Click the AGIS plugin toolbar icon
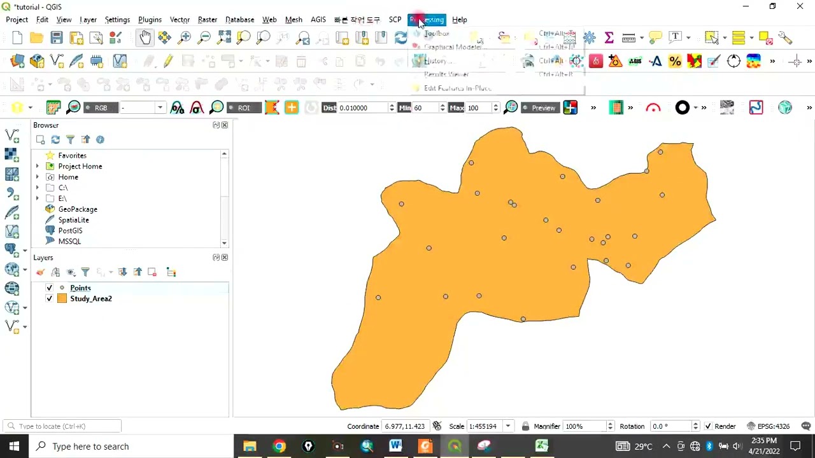The width and height of the screenshot is (815, 458). coord(635,62)
